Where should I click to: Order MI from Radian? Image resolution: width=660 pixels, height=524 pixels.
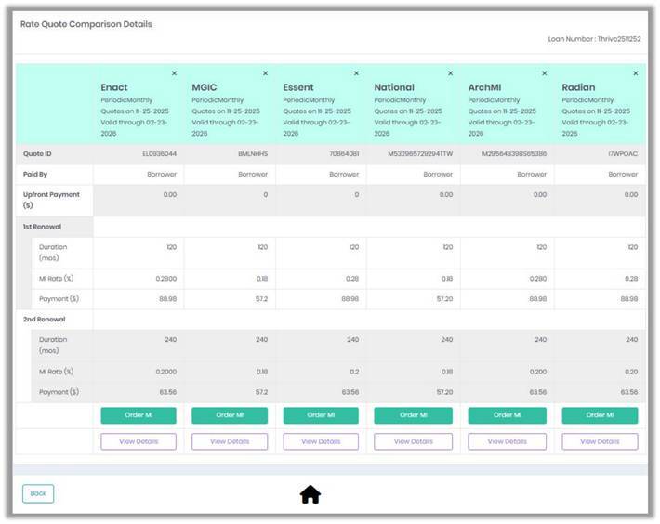coord(600,415)
